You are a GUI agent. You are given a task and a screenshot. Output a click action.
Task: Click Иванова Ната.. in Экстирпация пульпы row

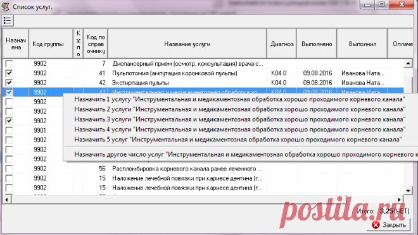(x=363, y=83)
